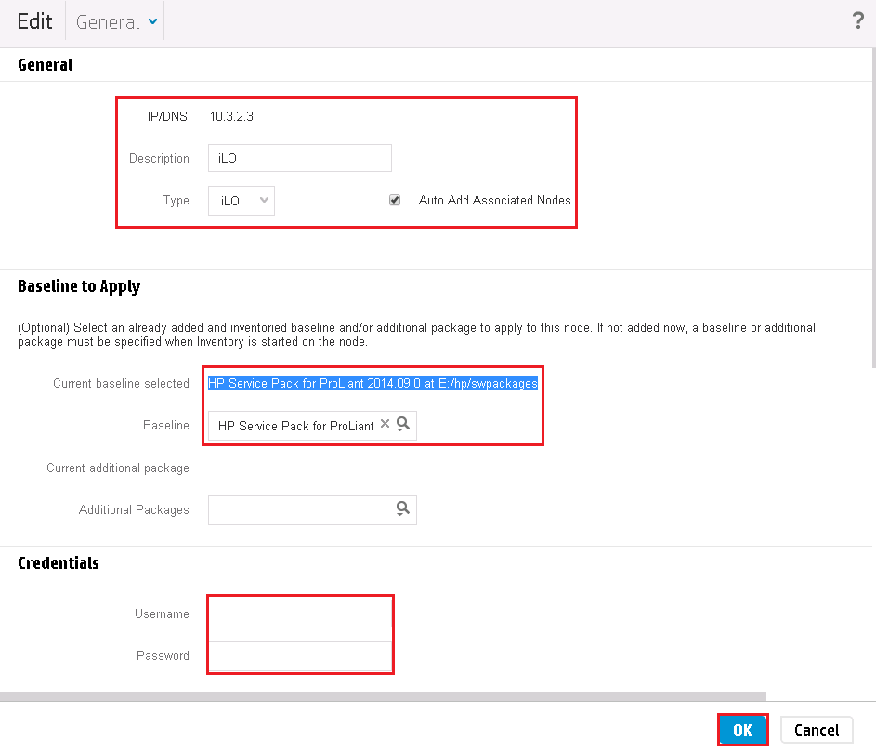Click the highlighted current baseline selected text
This screenshot has height=752, width=876.
(x=373, y=383)
